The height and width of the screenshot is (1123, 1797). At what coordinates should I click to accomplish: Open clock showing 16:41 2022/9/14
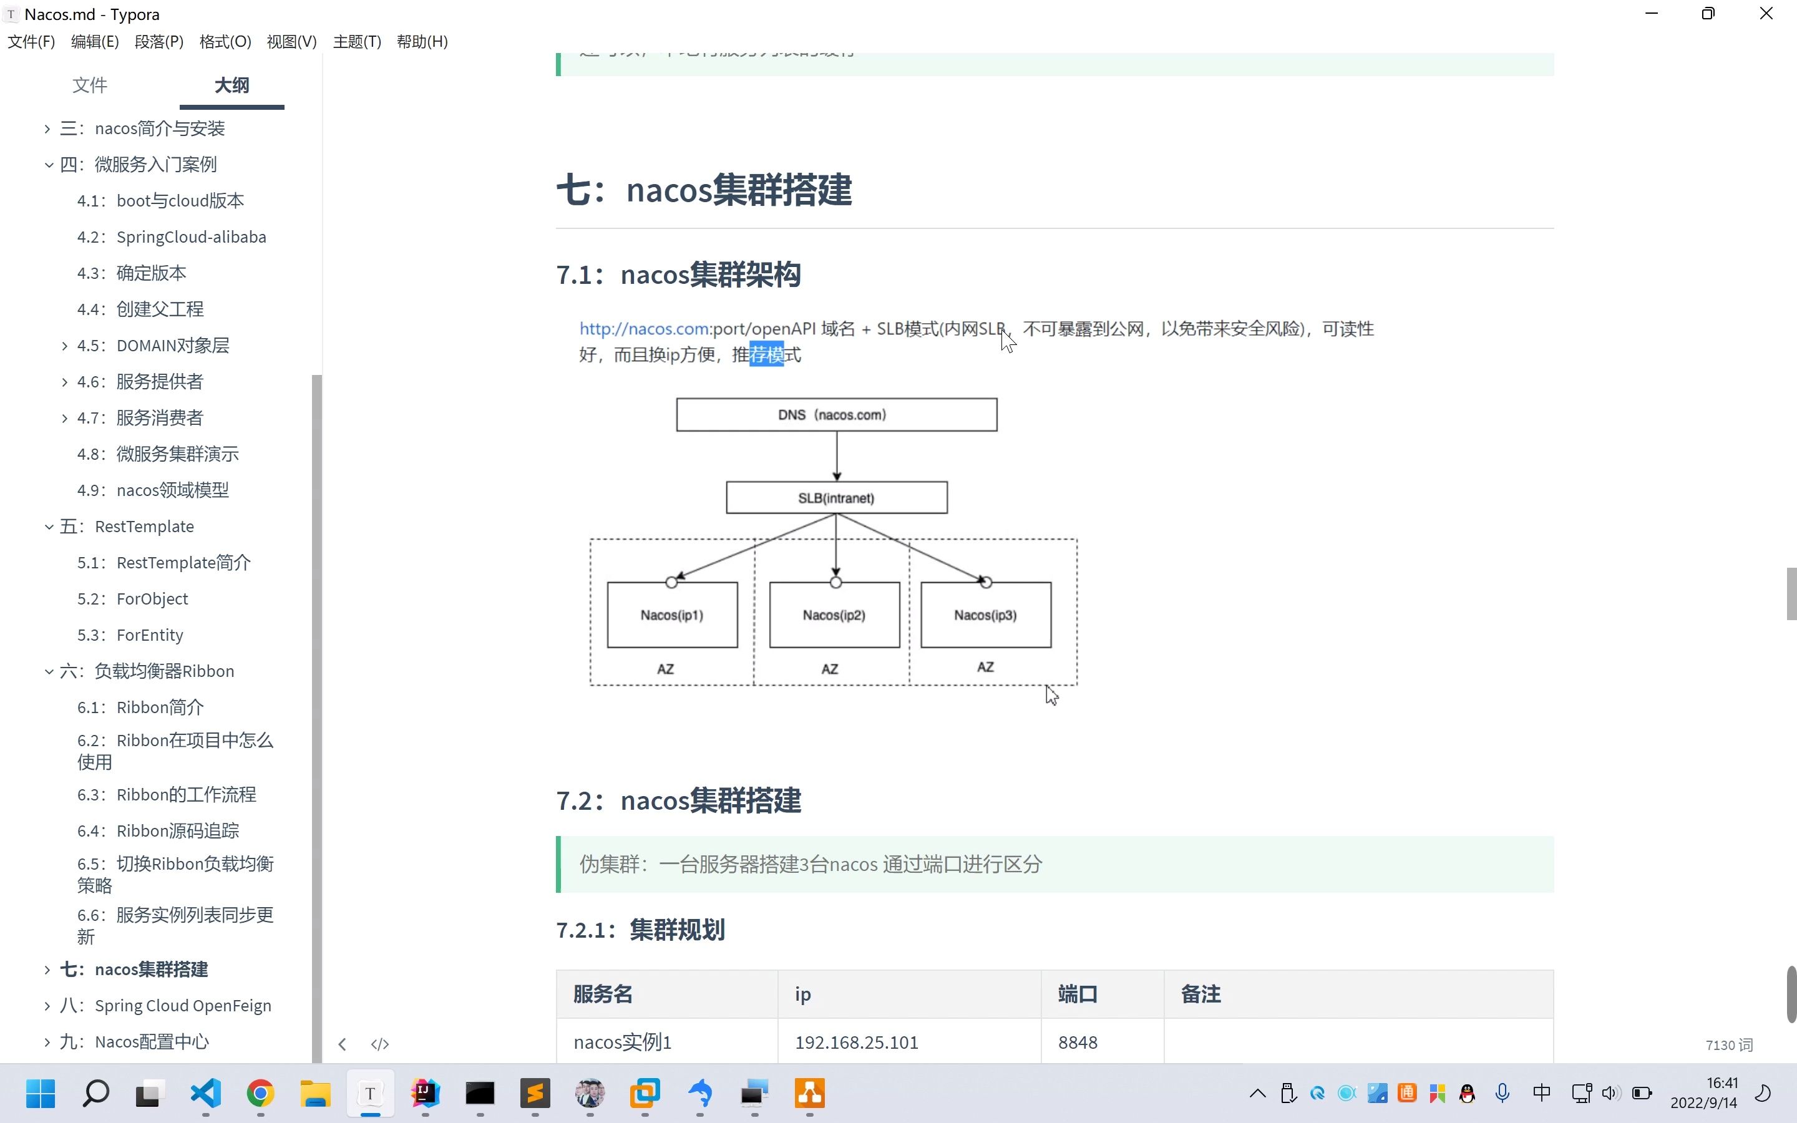pyautogui.click(x=1703, y=1092)
